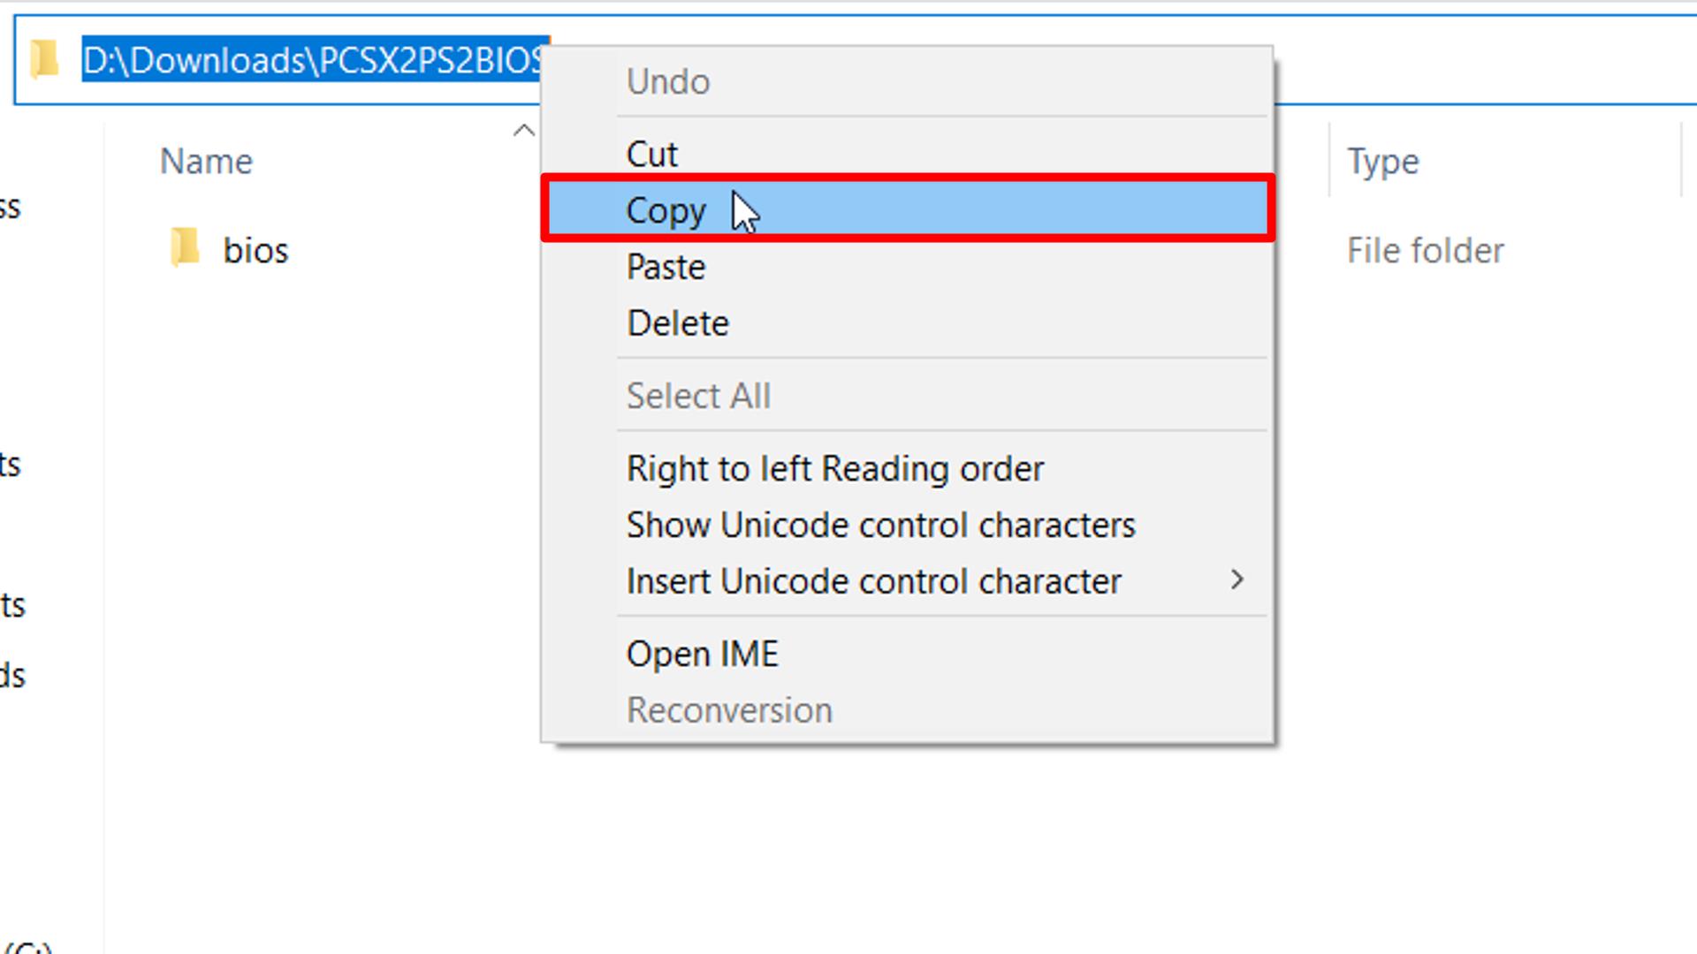
Task: Click the File folder type cell
Action: [x=1425, y=251]
